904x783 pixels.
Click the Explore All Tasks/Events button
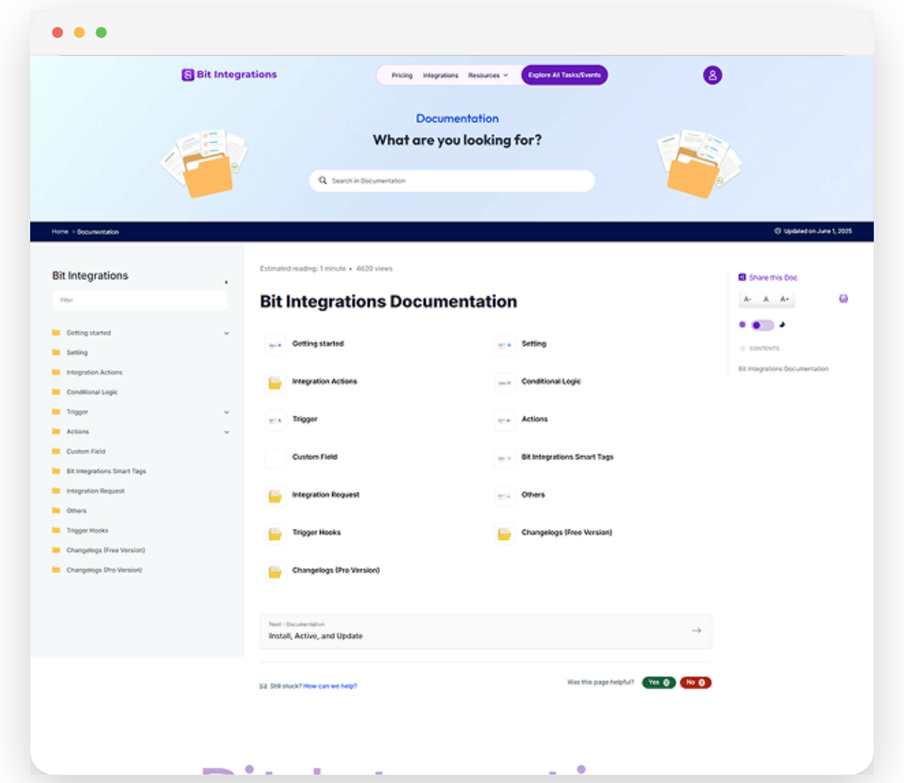(x=564, y=75)
